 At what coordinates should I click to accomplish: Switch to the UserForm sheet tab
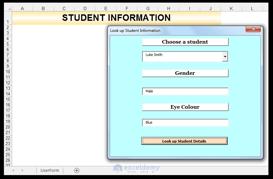coord(50,171)
